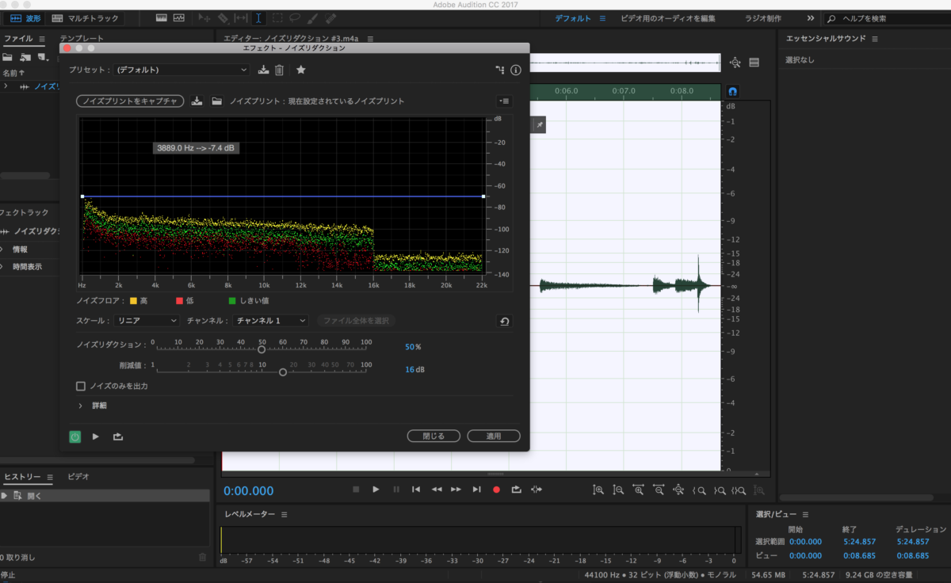This screenshot has height=583, width=951.
Task: Expand the 時間表示 row
Action: tap(2, 267)
